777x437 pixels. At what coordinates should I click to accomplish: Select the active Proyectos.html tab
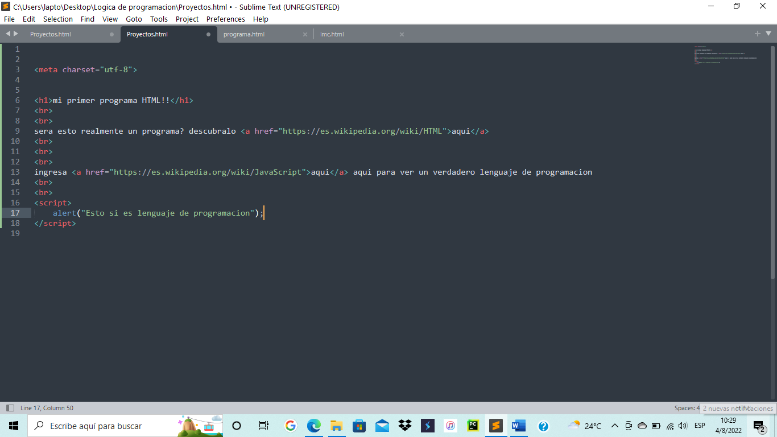[168, 34]
